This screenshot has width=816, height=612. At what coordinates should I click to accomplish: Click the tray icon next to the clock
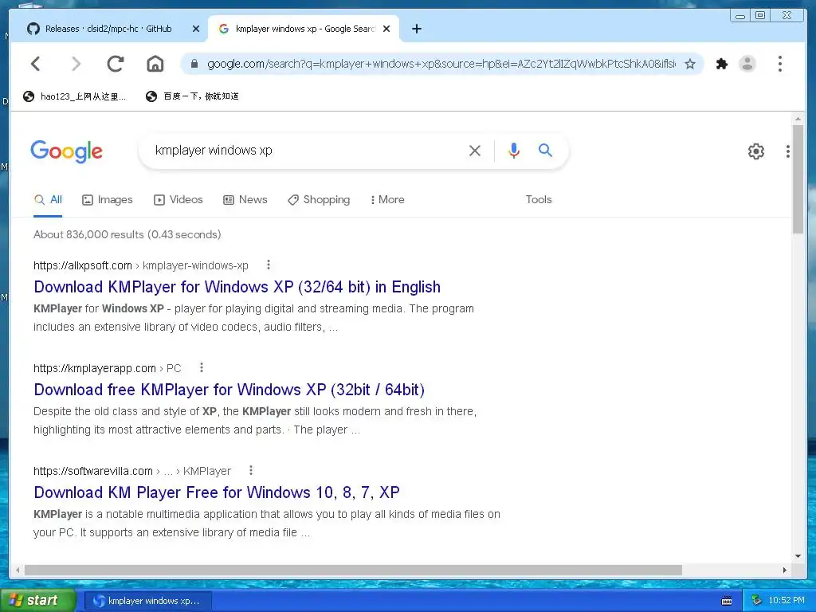757,601
